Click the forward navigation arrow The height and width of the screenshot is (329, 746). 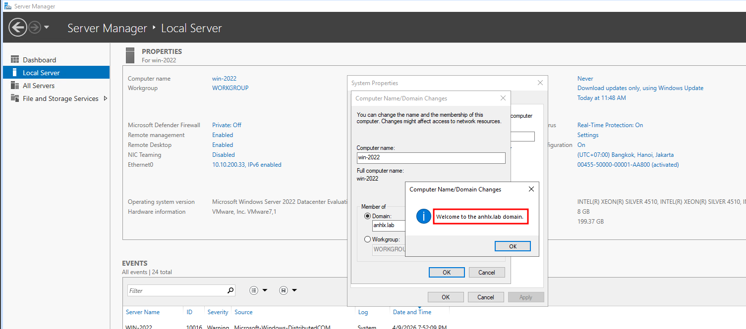point(34,27)
